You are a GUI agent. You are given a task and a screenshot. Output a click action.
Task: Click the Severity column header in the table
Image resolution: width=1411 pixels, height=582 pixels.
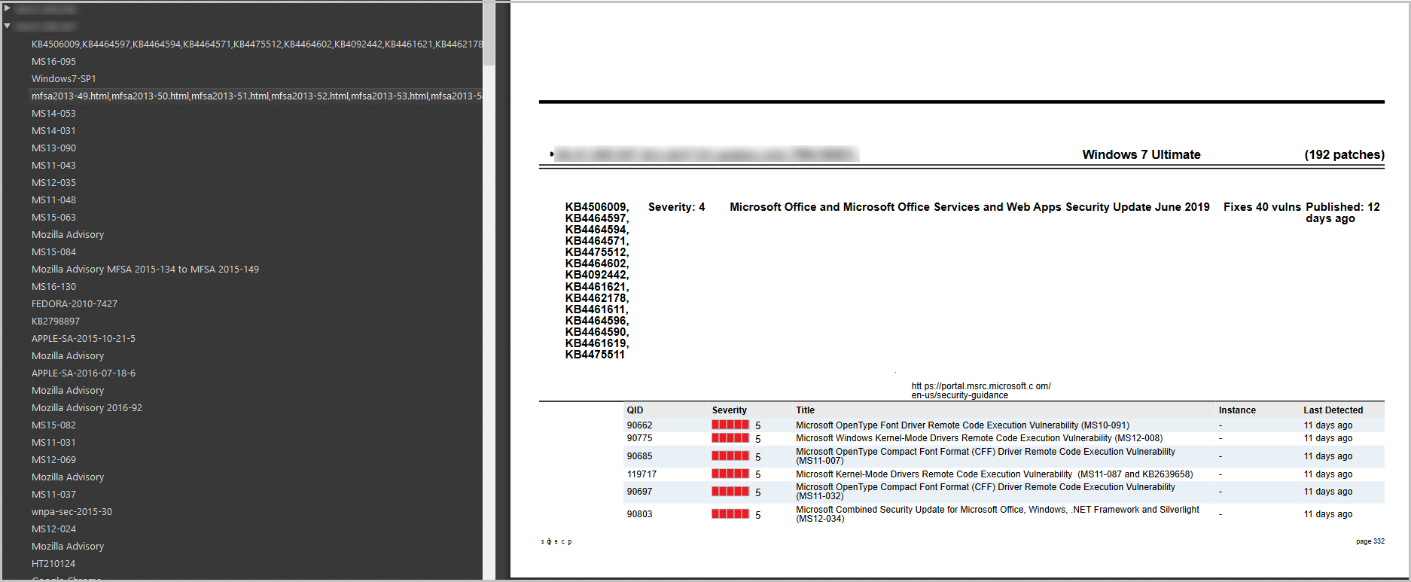coord(730,410)
